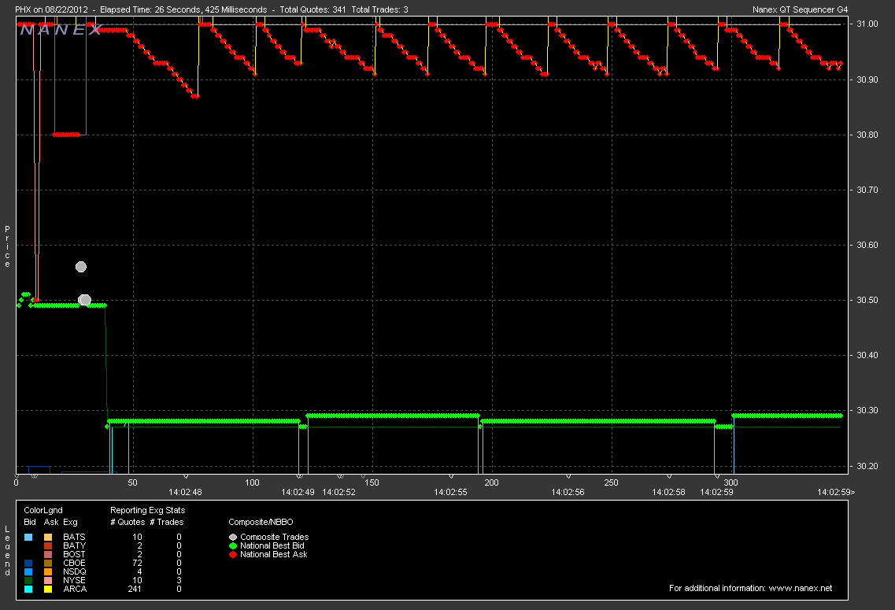The width and height of the screenshot is (895, 610).
Task: Click the '# Trades' column header
Action: (x=167, y=522)
